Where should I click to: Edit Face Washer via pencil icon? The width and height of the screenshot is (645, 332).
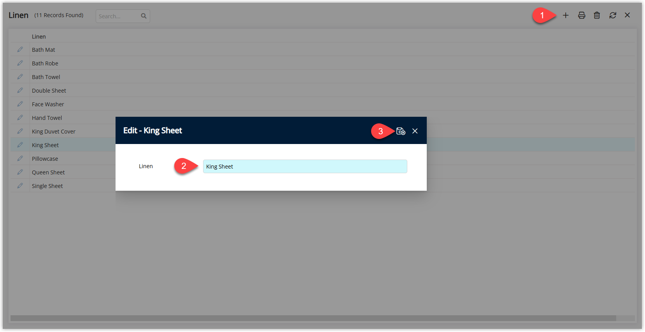(20, 104)
